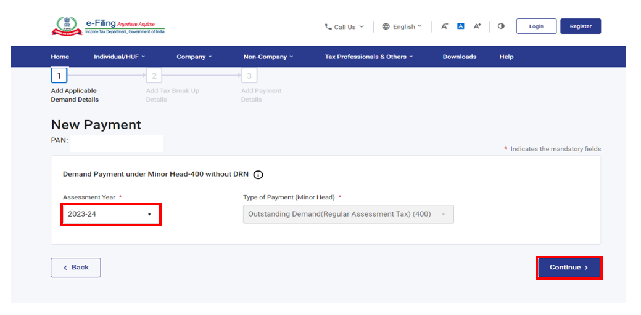This screenshot has height=315, width=641.
Task: Click the Type of Payment dropdown
Action: [x=348, y=214]
